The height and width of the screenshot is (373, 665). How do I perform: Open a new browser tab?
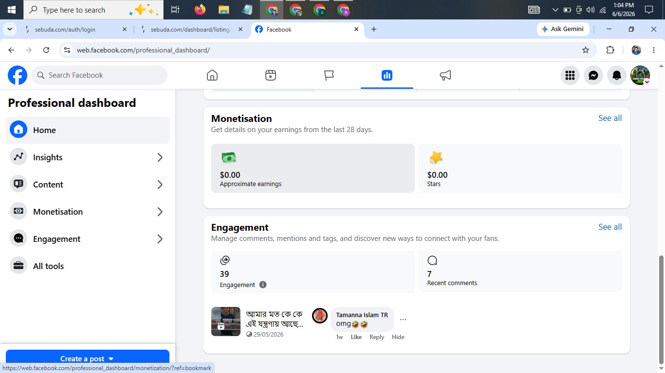pos(374,30)
